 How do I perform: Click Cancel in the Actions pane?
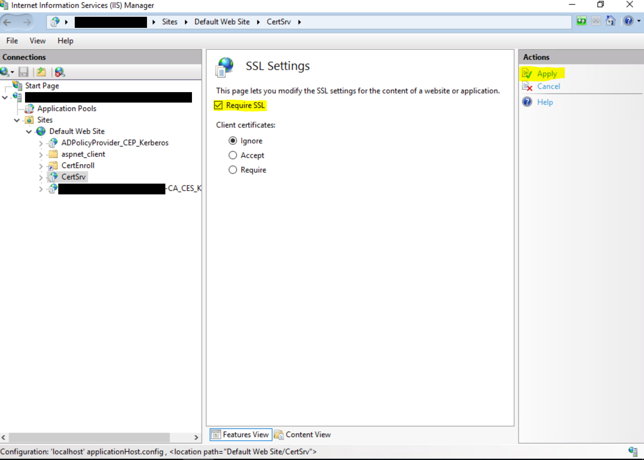pyautogui.click(x=549, y=86)
